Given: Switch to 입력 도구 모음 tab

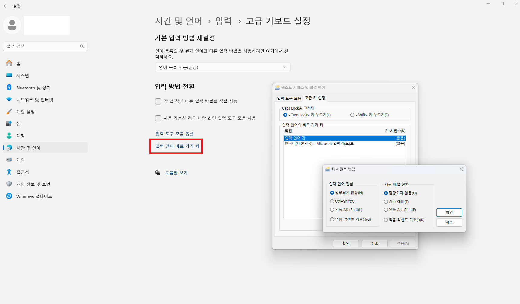Looking at the screenshot, I should [x=289, y=98].
